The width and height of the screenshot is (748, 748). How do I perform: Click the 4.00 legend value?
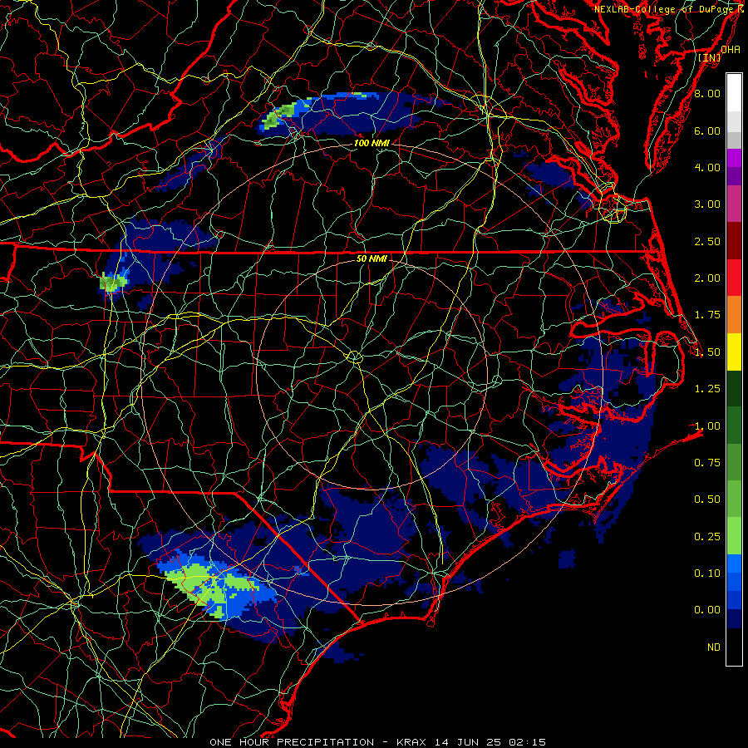[707, 167]
